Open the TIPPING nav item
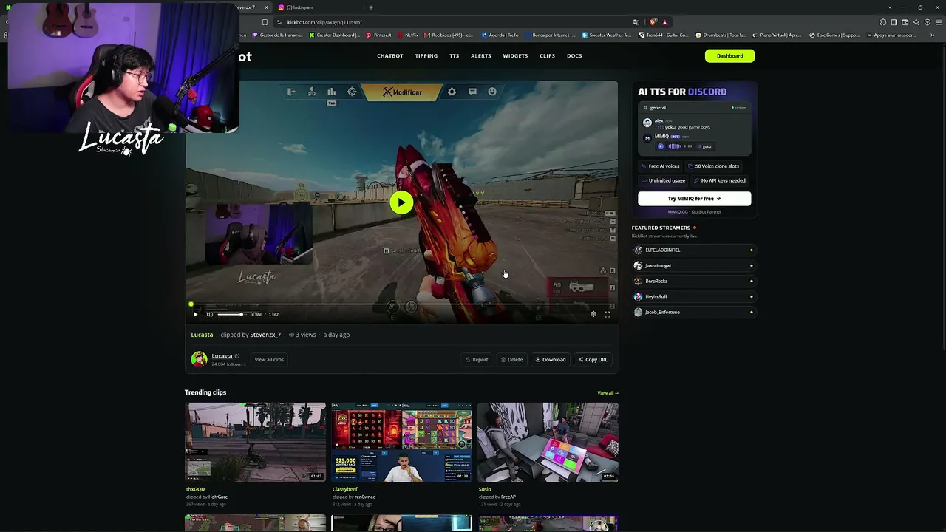The image size is (946, 532). (426, 55)
